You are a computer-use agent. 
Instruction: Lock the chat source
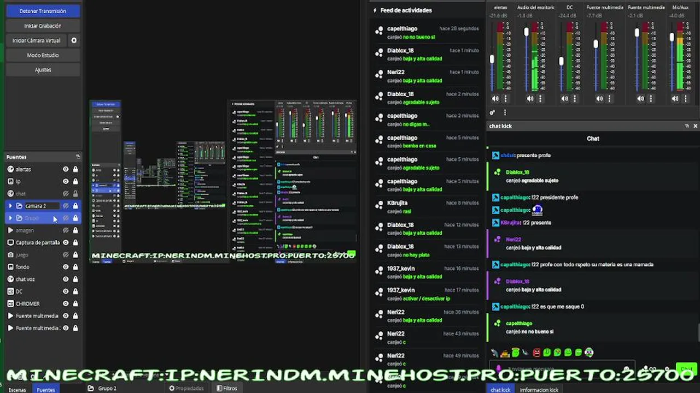75,194
